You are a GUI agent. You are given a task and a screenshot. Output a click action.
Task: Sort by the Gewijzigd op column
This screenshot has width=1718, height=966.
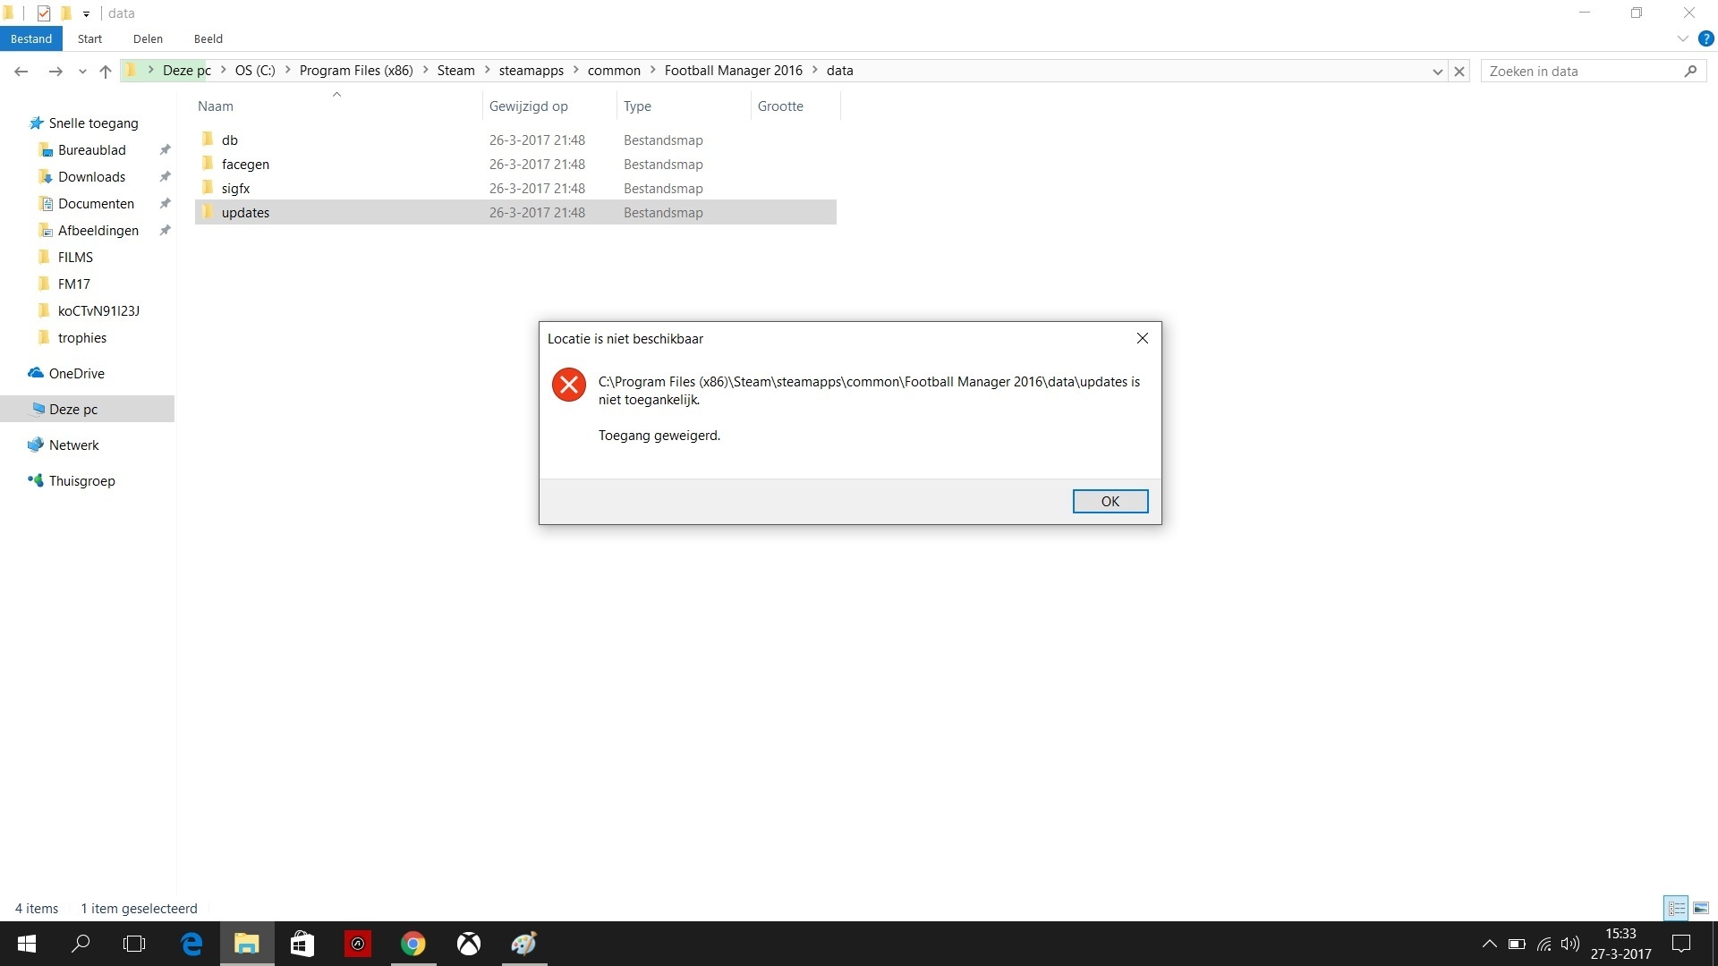pyautogui.click(x=528, y=106)
